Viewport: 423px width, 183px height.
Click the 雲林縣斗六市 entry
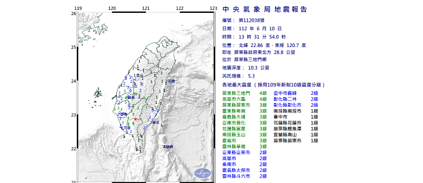click(245, 176)
